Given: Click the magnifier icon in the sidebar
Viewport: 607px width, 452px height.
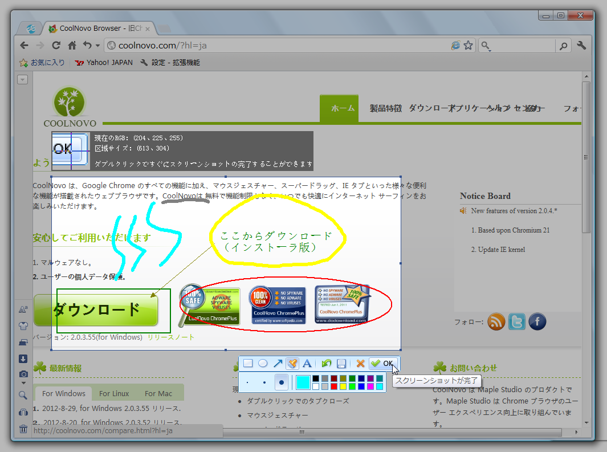Looking at the screenshot, I should pos(23,395).
